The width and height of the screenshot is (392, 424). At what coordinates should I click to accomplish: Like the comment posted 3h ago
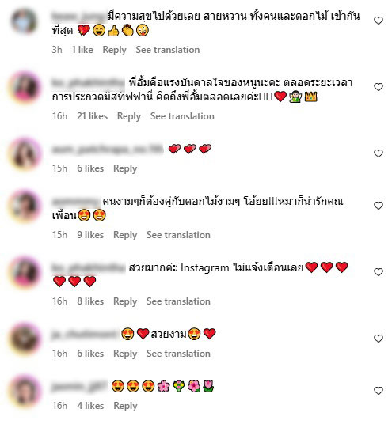(379, 21)
